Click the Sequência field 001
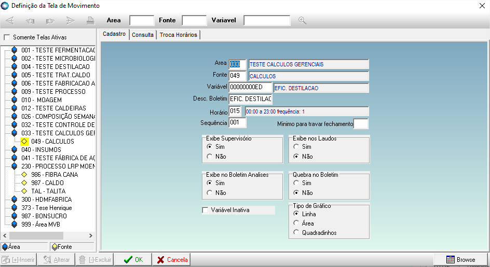This screenshot has height=267, width=490. click(x=238, y=123)
